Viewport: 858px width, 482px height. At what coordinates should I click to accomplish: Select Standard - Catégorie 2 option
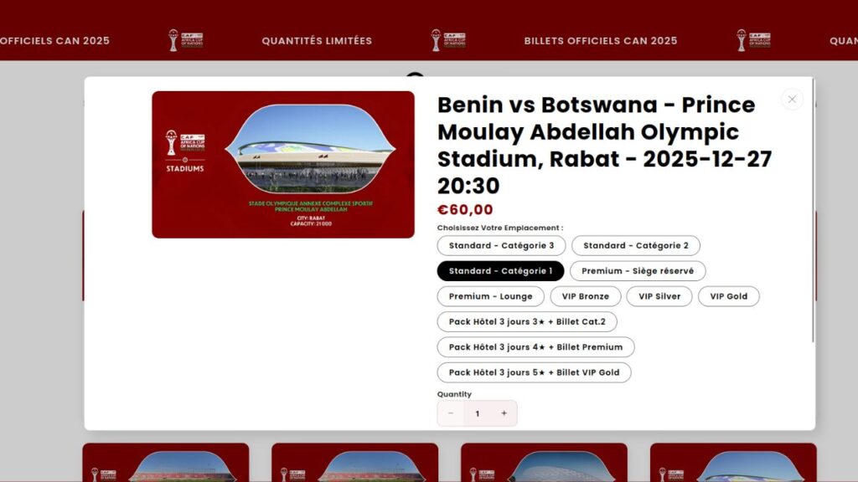pos(636,246)
